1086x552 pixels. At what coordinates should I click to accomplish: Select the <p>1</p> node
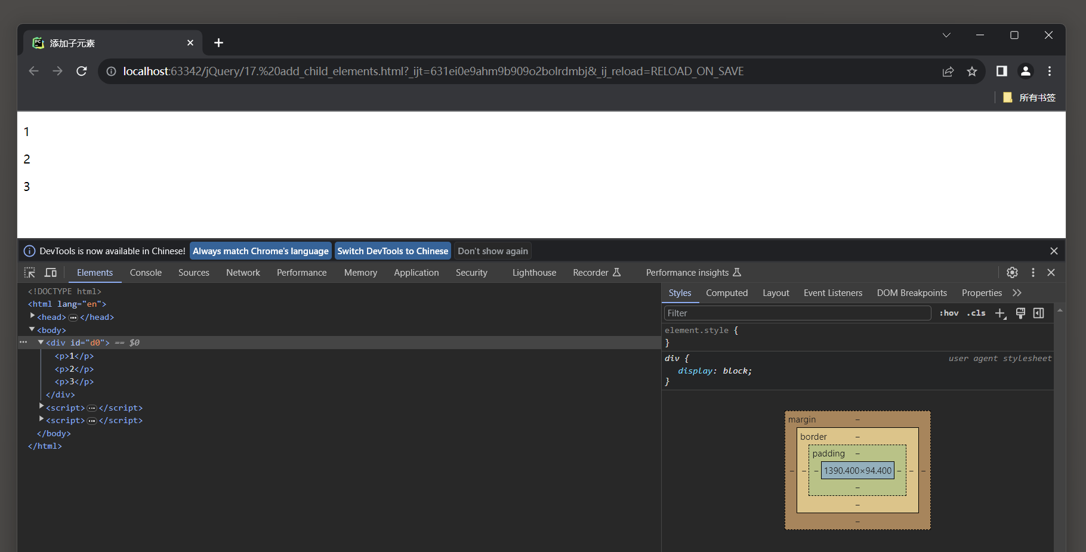(x=74, y=356)
